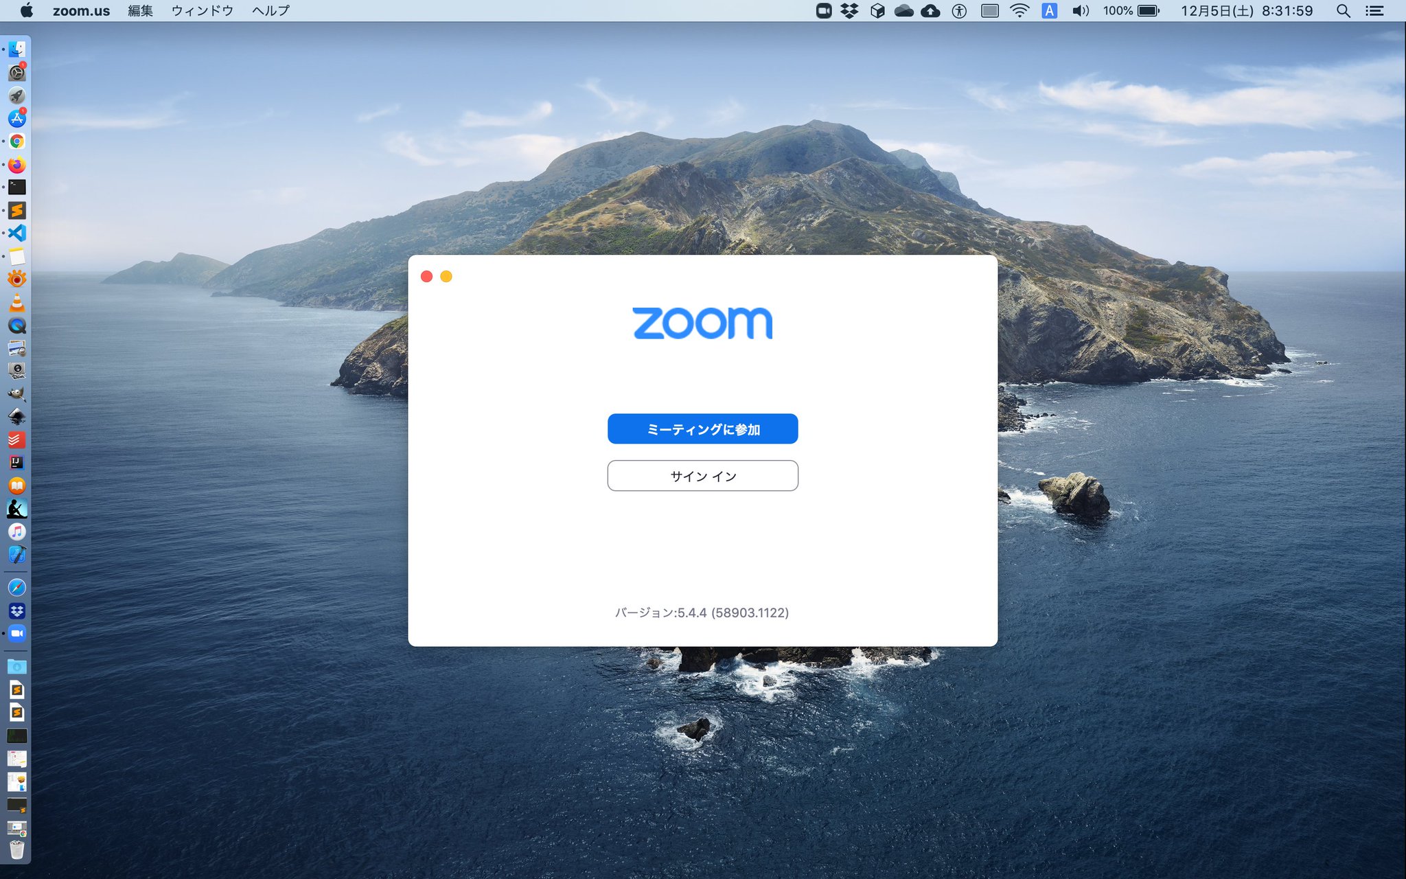Open Finder from the Dock
The width and height of the screenshot is (1406, 879).
[17, 49]
